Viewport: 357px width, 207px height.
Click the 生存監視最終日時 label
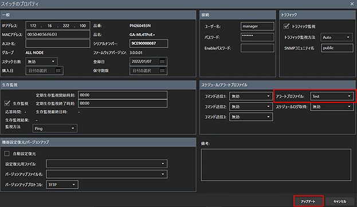pyautogui.click(x=52, y=112)
